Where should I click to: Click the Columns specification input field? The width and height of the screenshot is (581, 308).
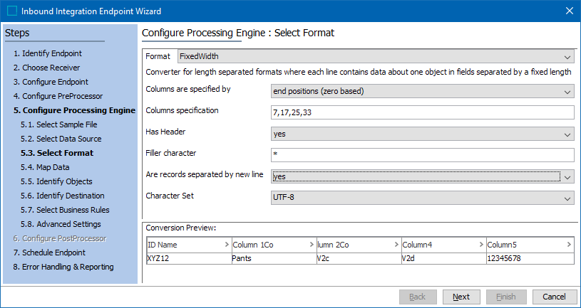pos(422,112)
